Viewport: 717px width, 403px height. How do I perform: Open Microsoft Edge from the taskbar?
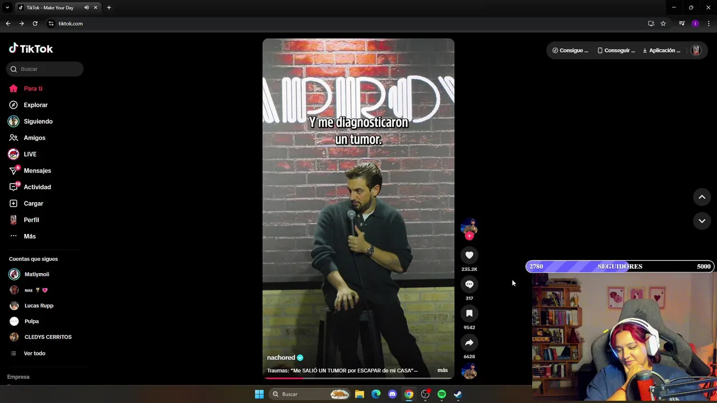click(376, 394)
